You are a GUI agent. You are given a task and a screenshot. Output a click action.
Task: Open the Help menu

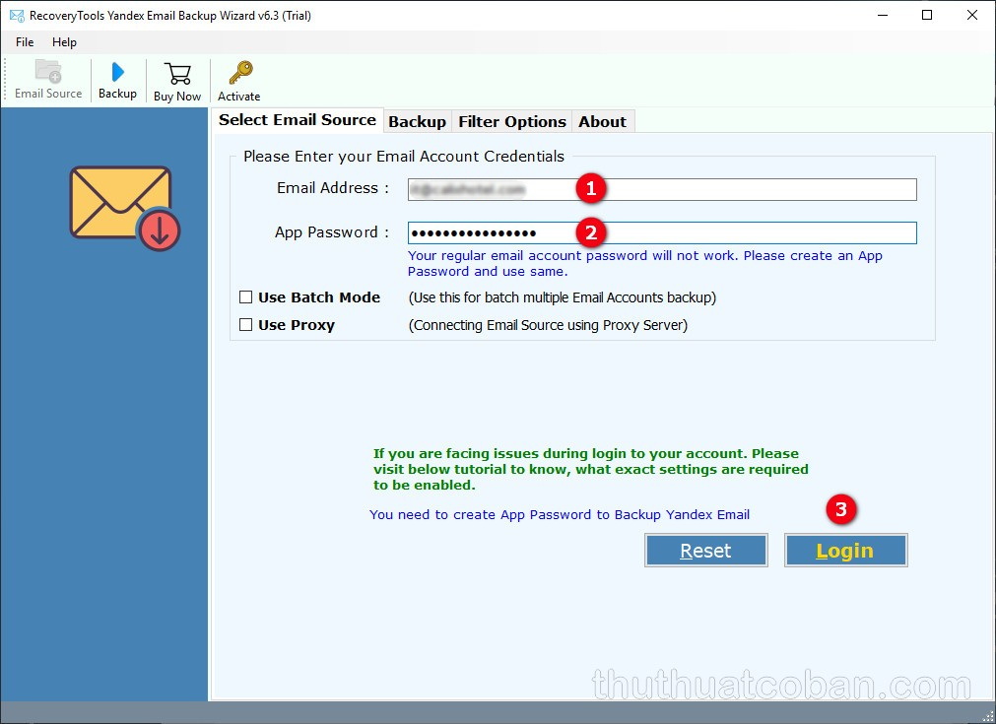point(64,42)
